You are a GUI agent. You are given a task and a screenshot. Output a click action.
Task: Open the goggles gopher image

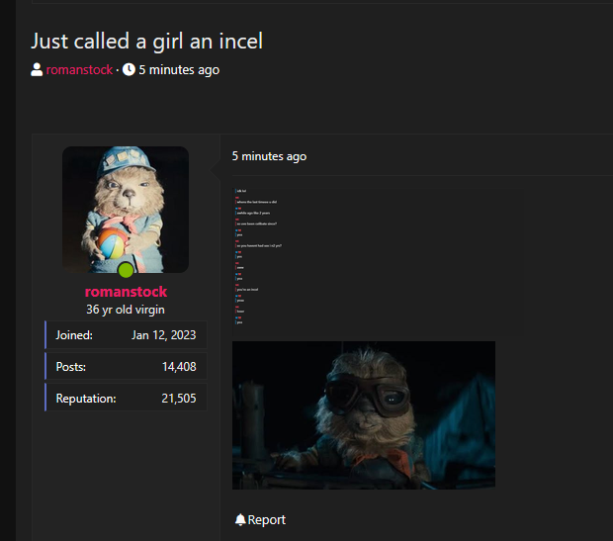(364, 415)
